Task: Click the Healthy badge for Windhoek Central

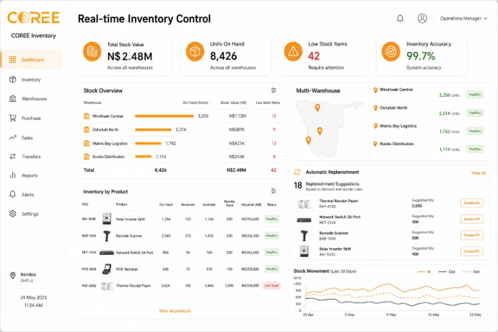Action: tap(475, 95)
